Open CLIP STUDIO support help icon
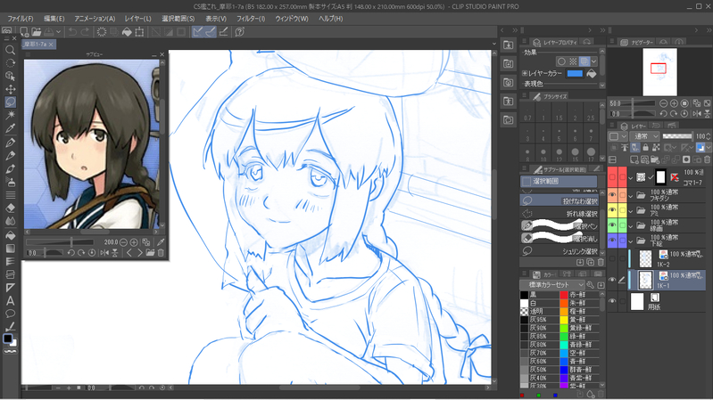 point(240,32)
